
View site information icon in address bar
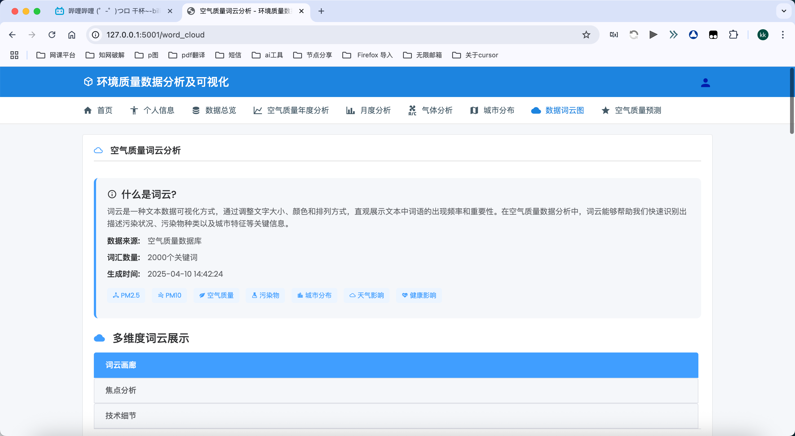coord(96,35)
